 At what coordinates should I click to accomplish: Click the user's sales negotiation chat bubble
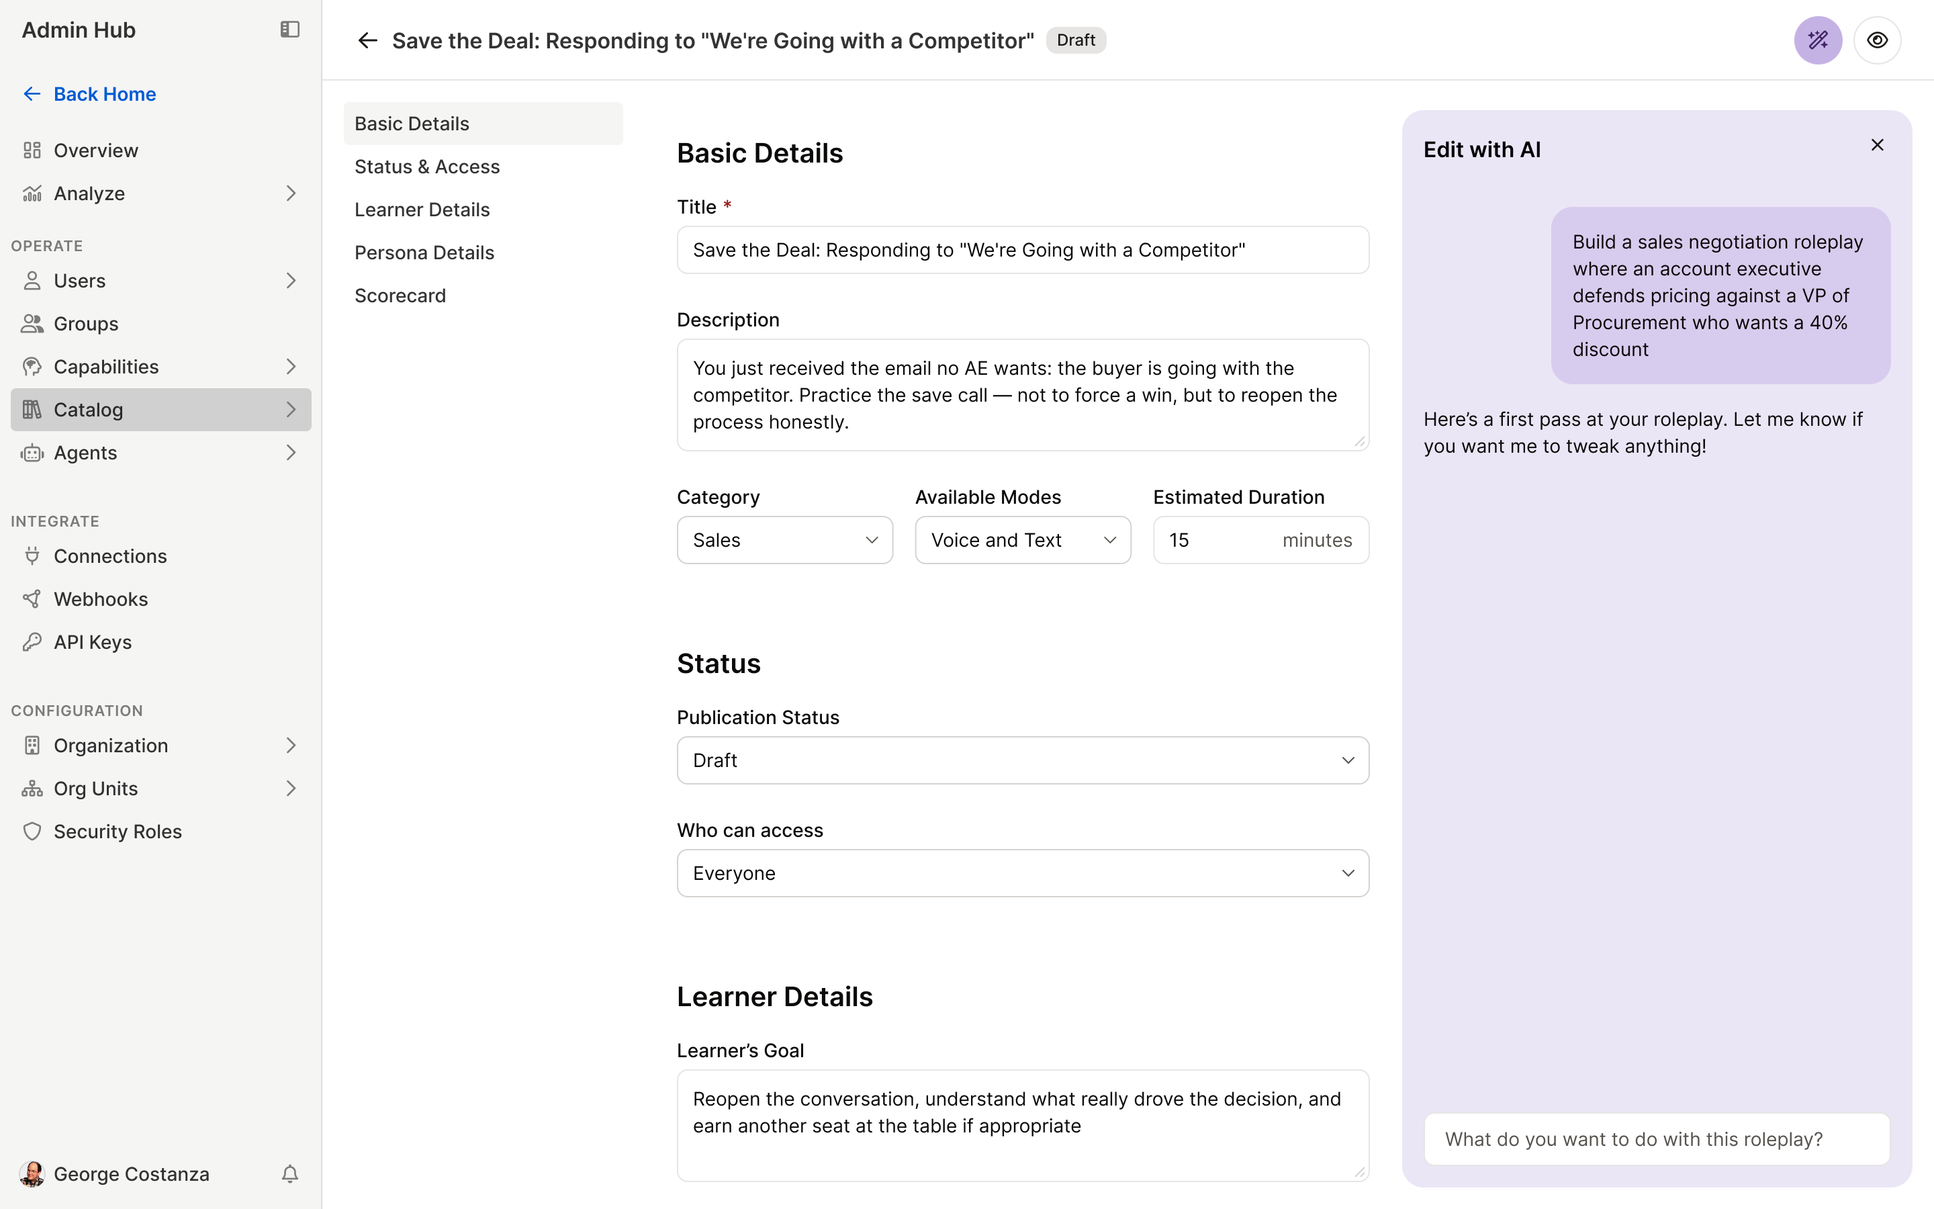pos(1720,296)
